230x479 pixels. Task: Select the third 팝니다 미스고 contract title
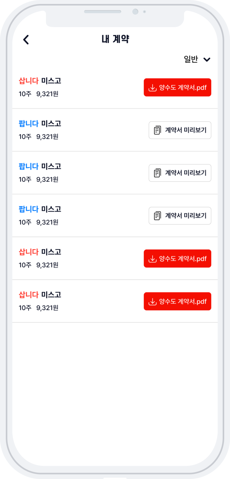click(x=40, y=209)
